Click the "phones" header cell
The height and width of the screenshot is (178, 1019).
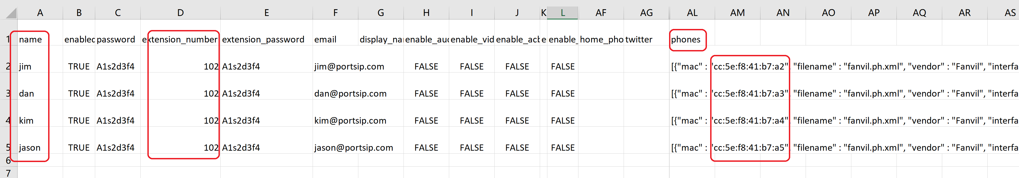coord(686,39)
